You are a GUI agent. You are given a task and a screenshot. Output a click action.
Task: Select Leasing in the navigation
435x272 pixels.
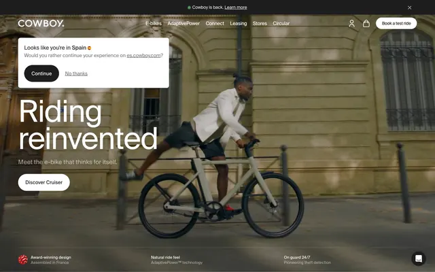[239, 23]
